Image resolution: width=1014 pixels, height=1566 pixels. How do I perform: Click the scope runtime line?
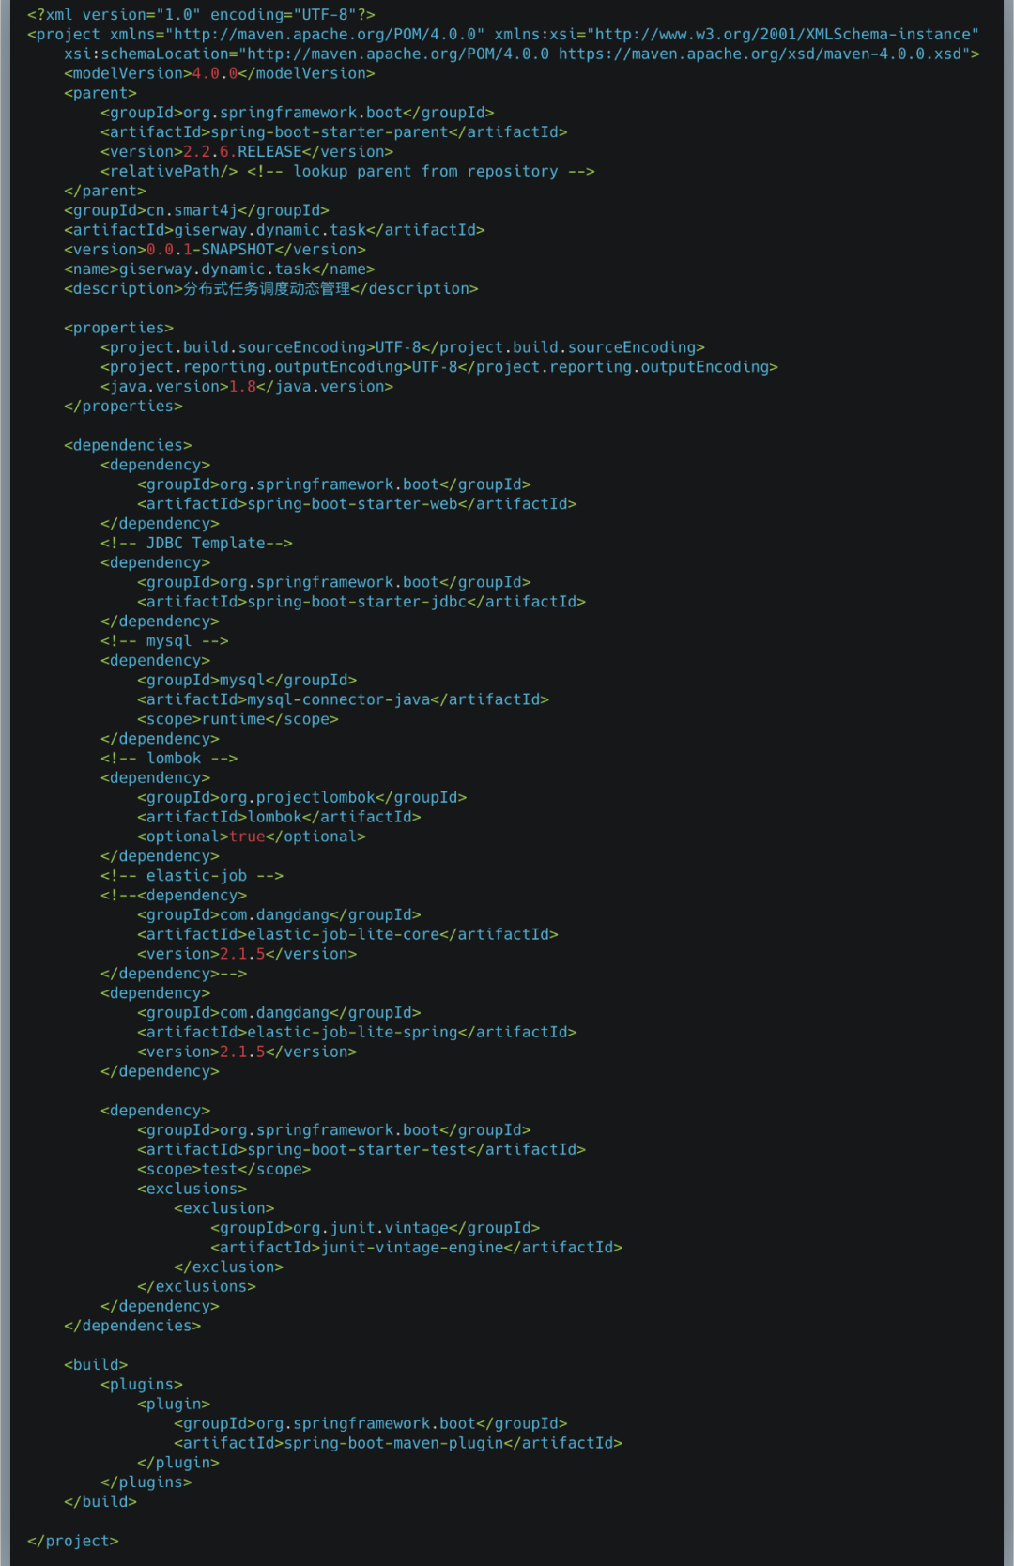pyautogui.click(x=238, y=719)
